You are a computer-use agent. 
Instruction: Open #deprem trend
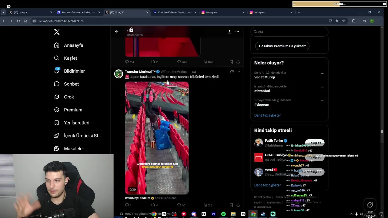[262, 104]
